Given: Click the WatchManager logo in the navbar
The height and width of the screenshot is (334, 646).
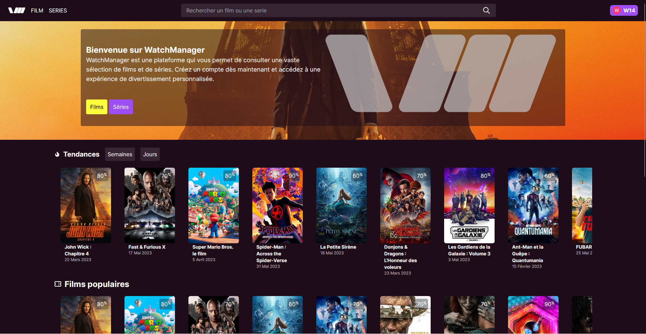Looking at the screenshot, I should coord(16,10).
